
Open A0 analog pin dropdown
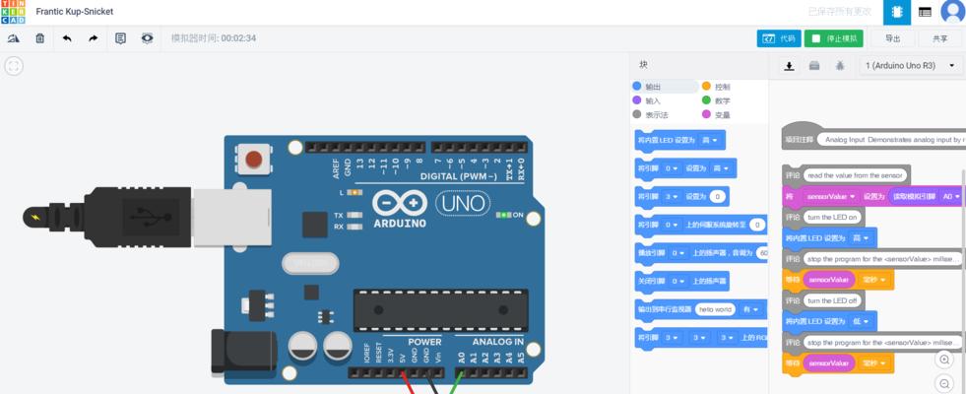coord(950,197)
